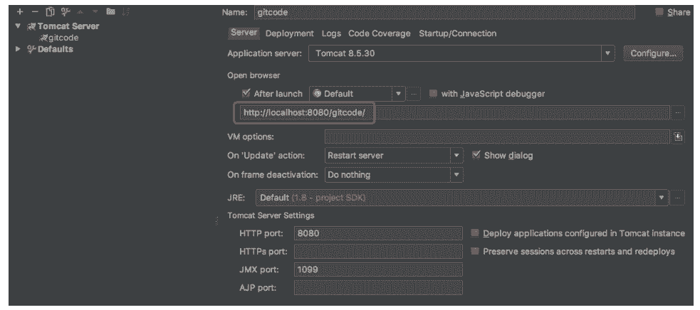Toggle the After launch checkbox
The width and height of the screenshot is (700, 310).
[247, 93]
